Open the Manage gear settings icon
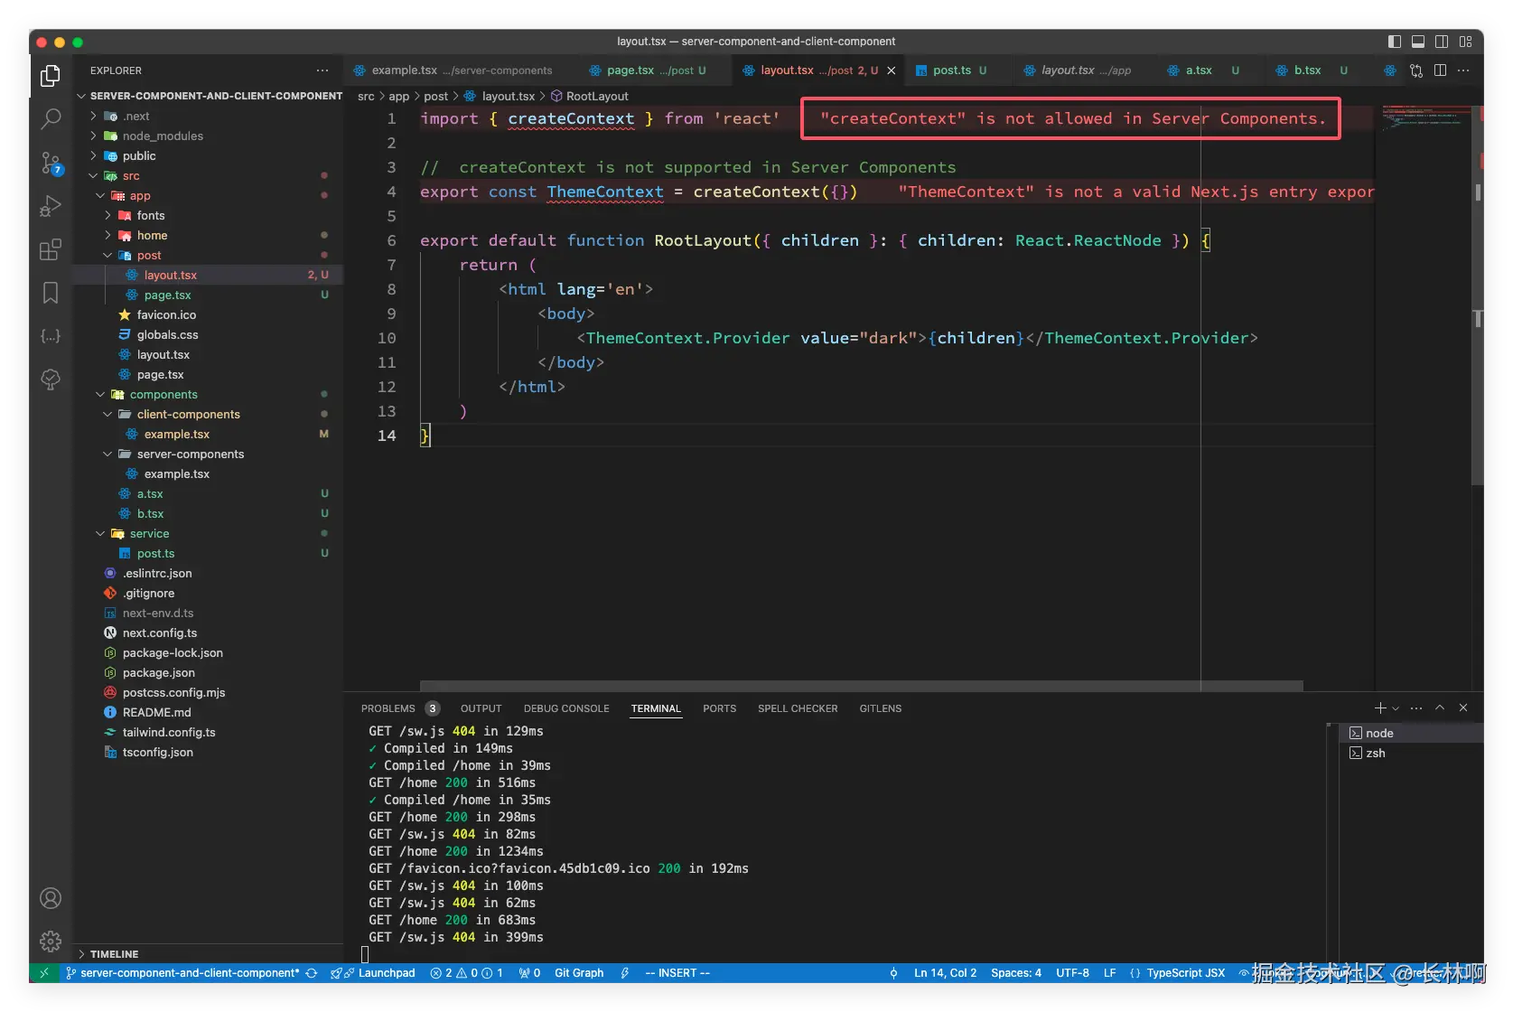 [51, 942]
